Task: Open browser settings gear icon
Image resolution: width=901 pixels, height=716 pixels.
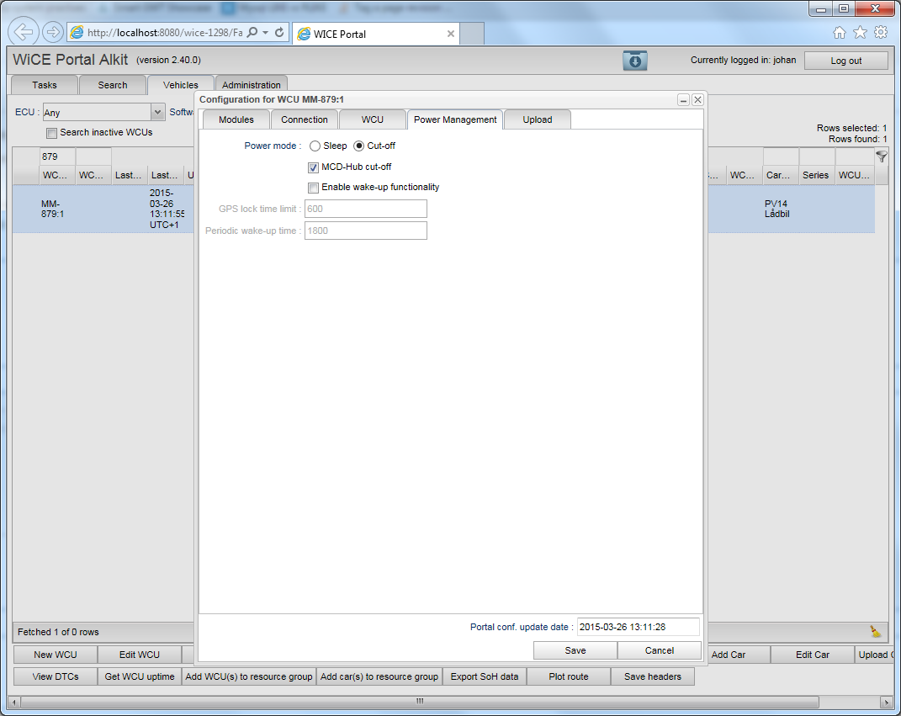Action: pyautogui.click(x=881, y=33)
